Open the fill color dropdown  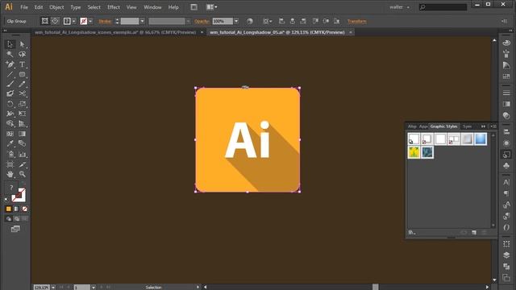tap(74, 21)
